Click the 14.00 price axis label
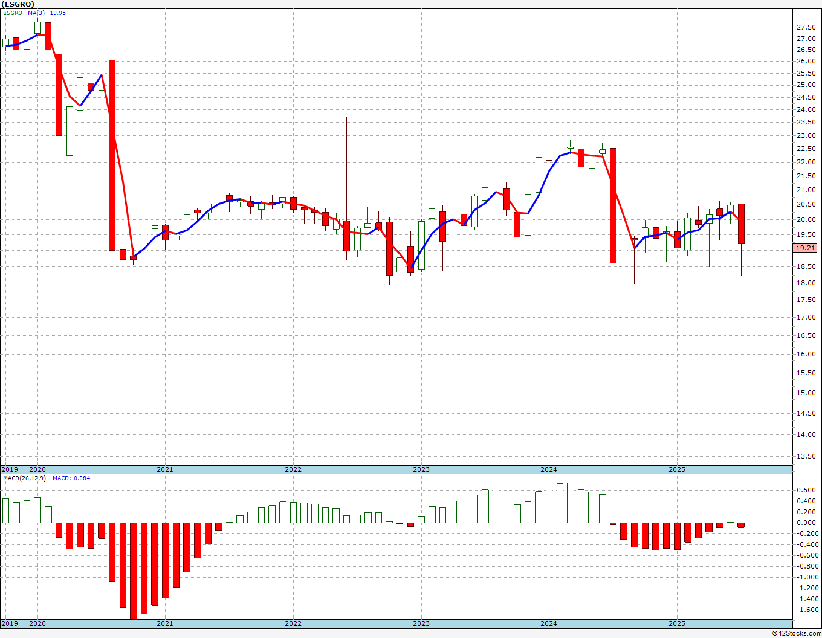 coord(806,435)
